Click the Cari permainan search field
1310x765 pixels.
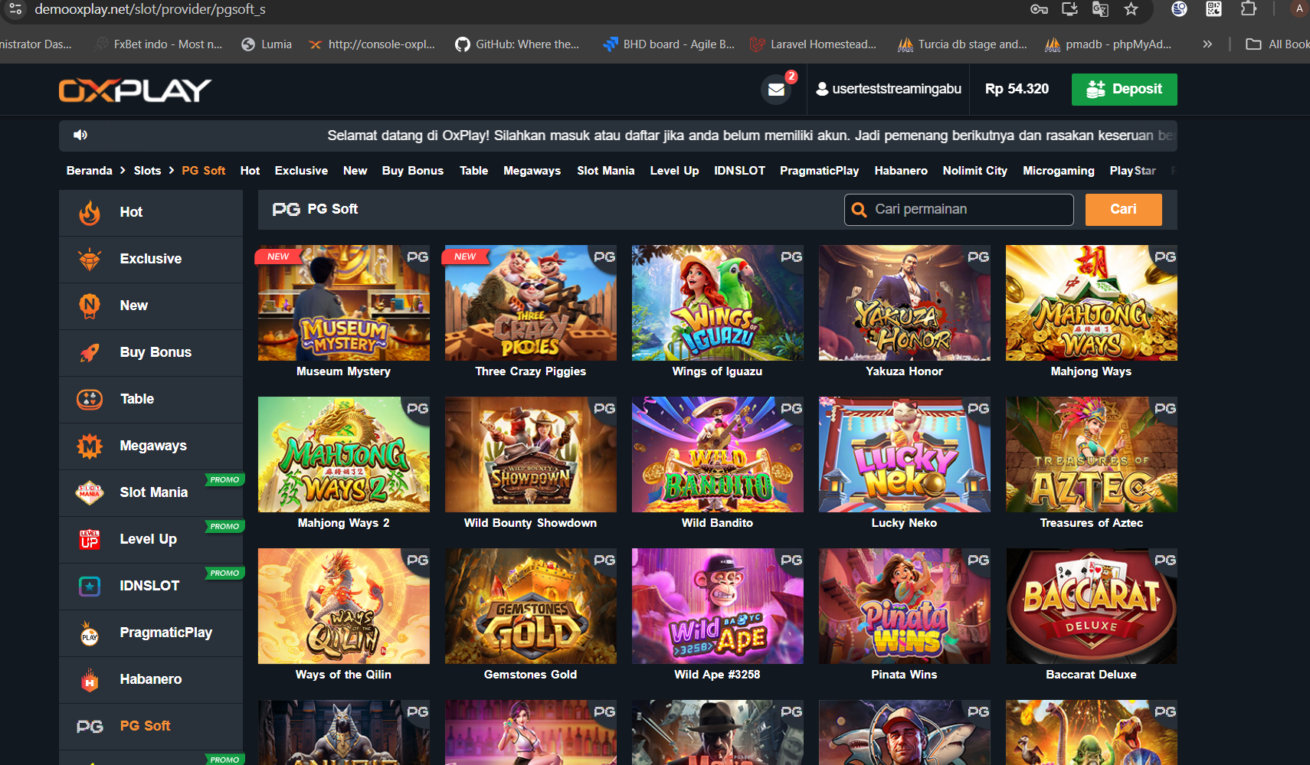(959, 210)
